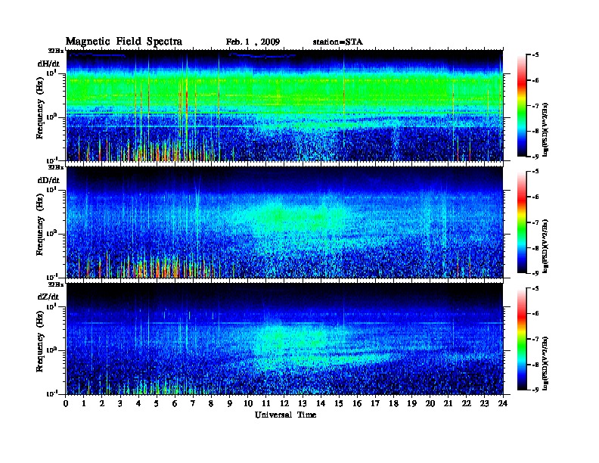Click the hour 24 tick label
599x463 pixels.
[x=503, y=403]
